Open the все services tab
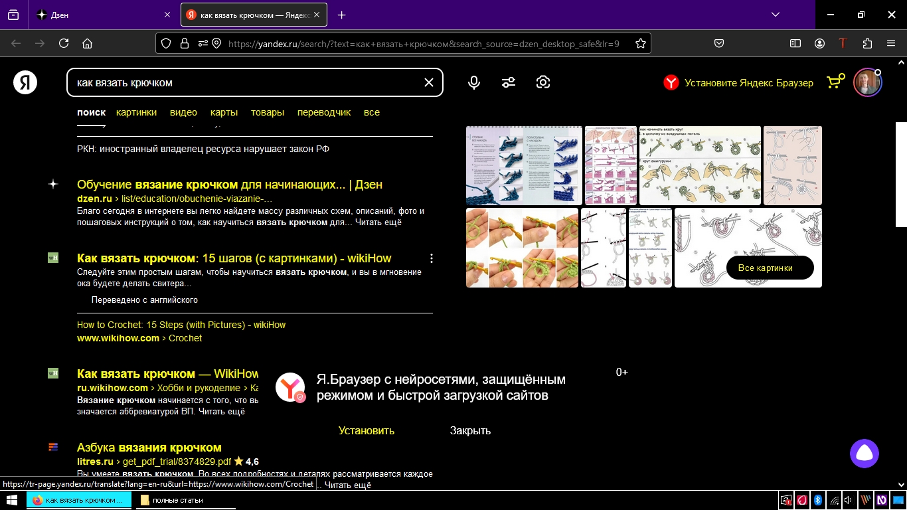This screenshot has width=907, height=510. point(372,112)
